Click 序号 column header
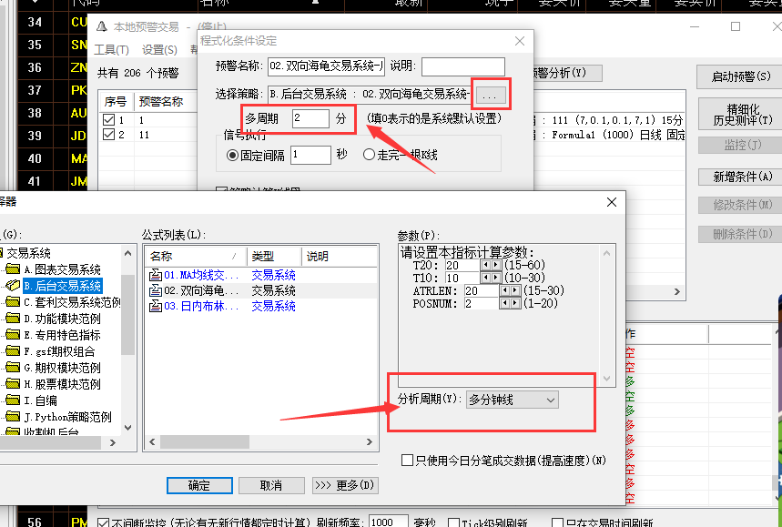This screenshot has height=527, width=782. pyautogui.click(x=116, y=102)
